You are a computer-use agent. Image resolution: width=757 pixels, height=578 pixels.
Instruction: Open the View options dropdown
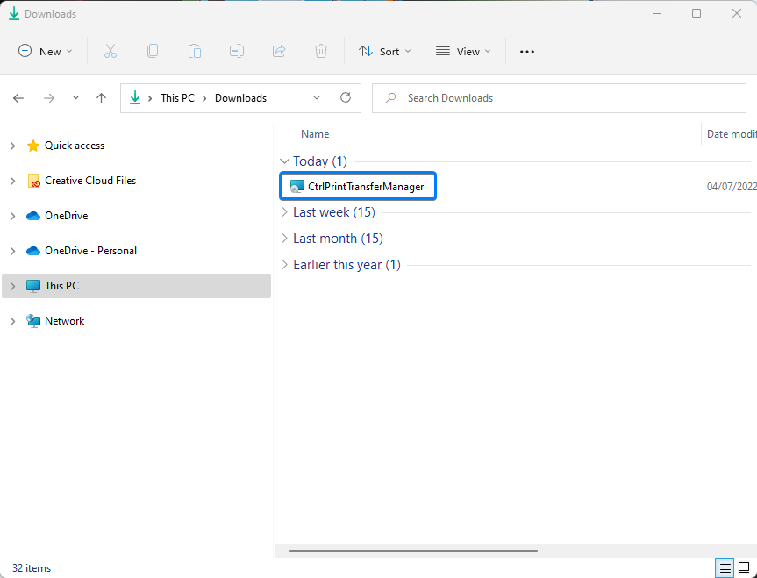click(x=463, y=51)
